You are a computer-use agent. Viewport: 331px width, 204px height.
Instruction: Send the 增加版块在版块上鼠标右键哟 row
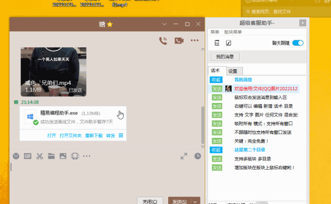[x=217, y=167]
